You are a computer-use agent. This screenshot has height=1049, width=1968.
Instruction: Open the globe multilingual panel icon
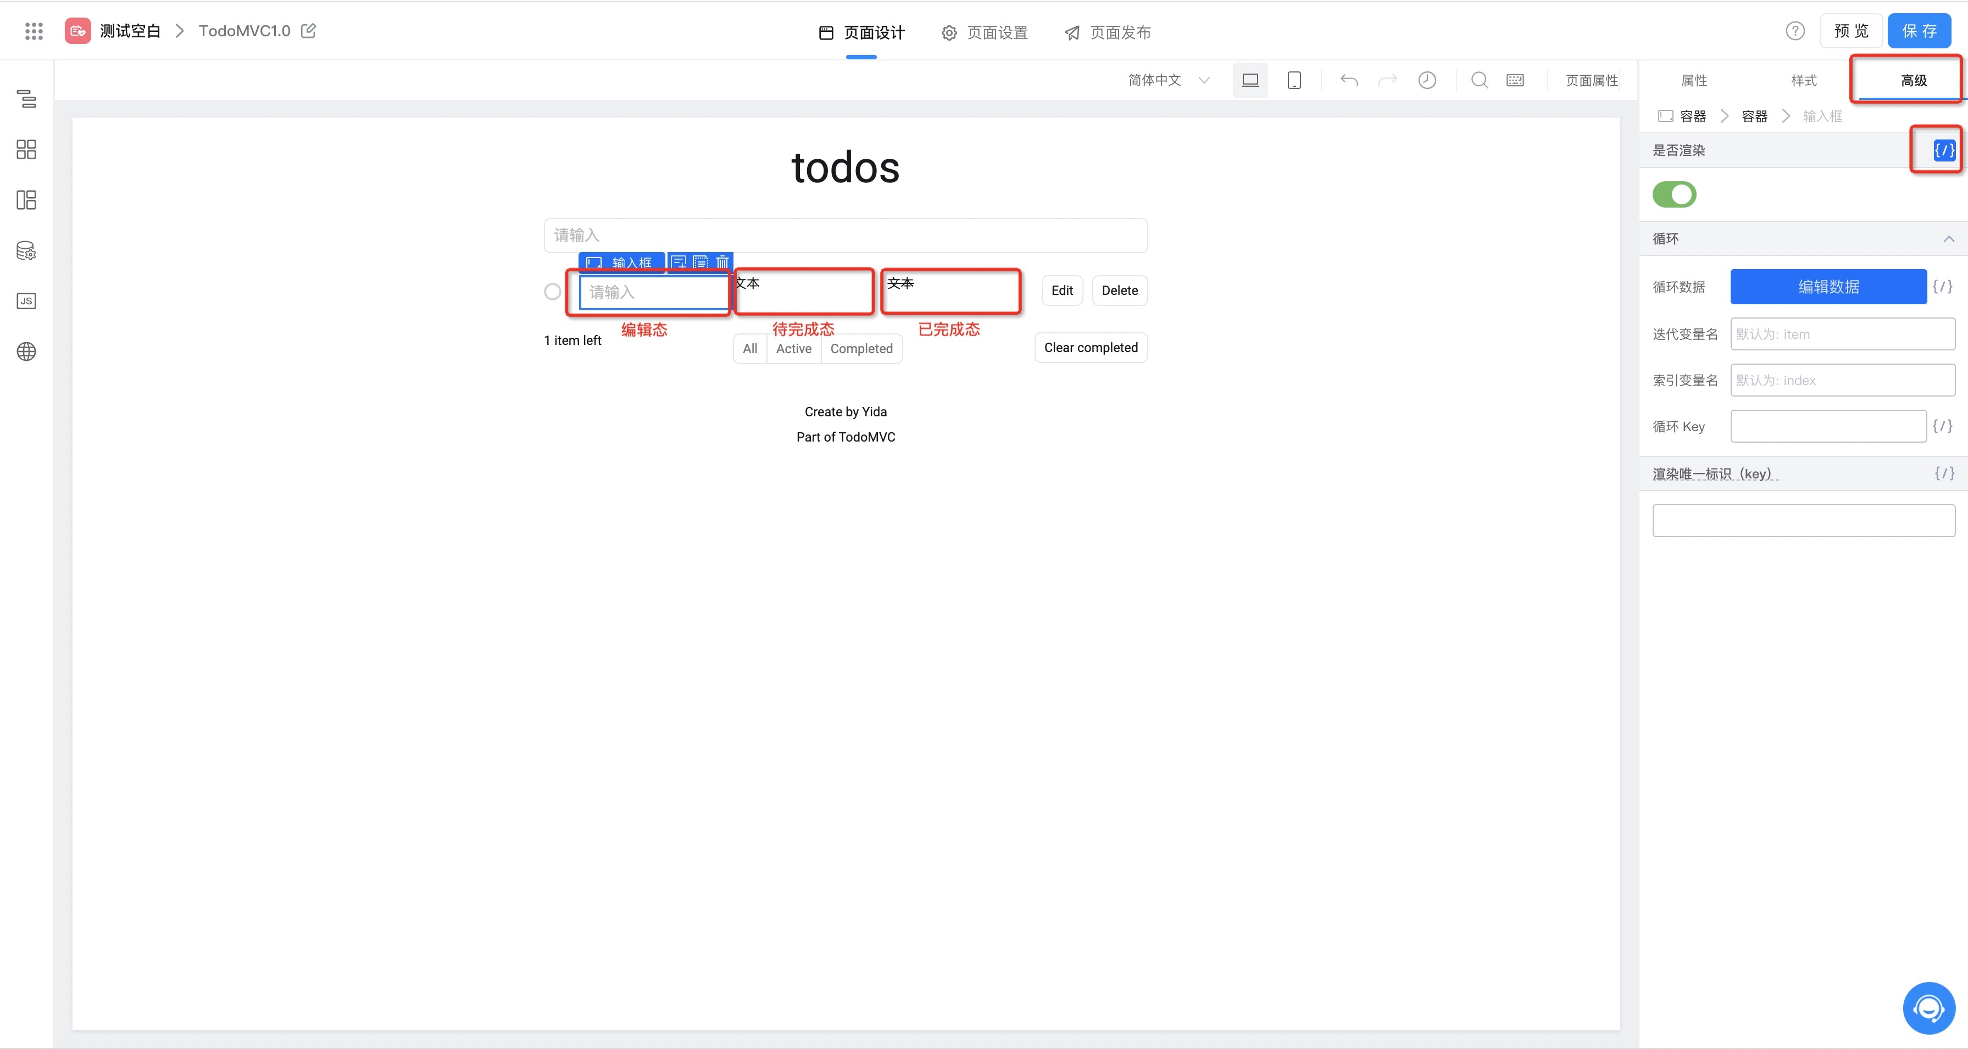coord(26,351)
